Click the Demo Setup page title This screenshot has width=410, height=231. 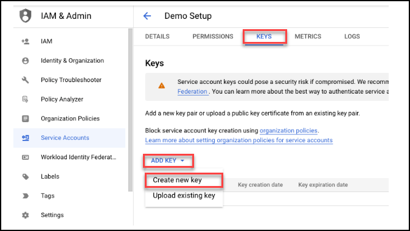188,16
